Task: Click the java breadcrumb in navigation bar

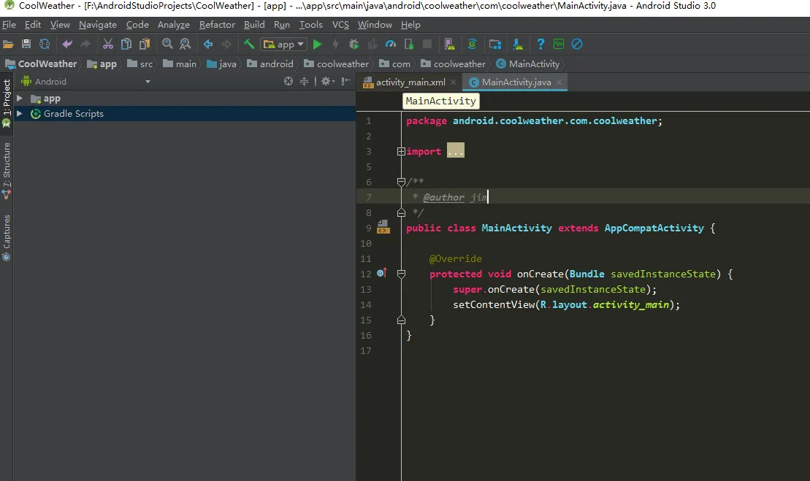Action: coord(227,64)
